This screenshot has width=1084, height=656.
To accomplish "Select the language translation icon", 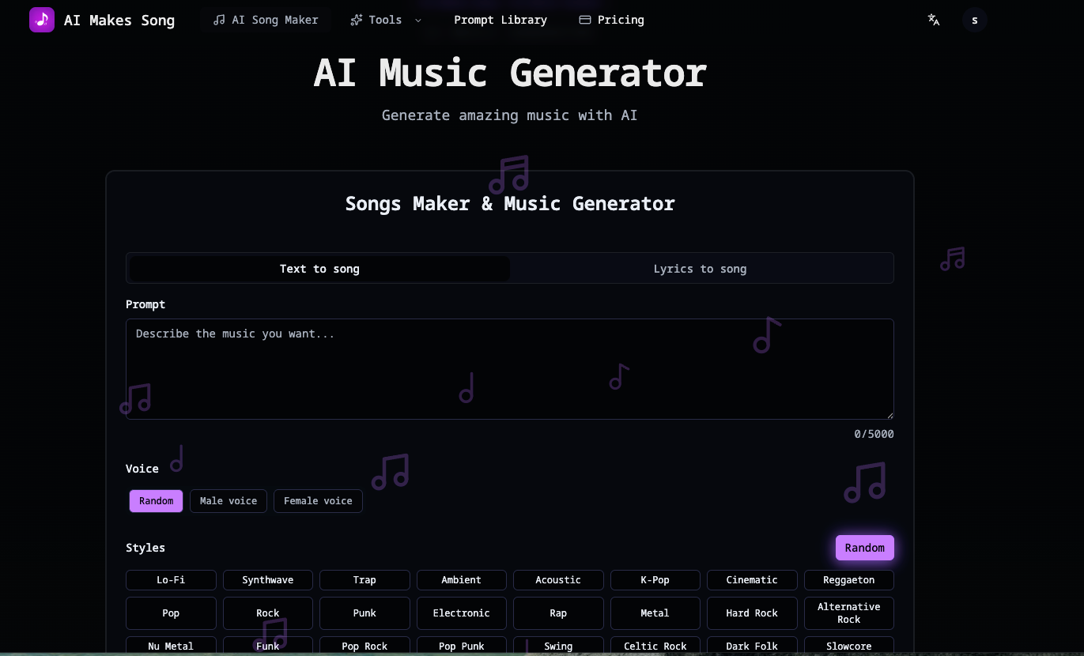I will tap(934, 21).
